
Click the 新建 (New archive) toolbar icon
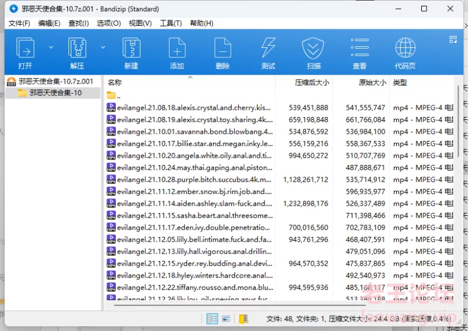coord(131,53)
